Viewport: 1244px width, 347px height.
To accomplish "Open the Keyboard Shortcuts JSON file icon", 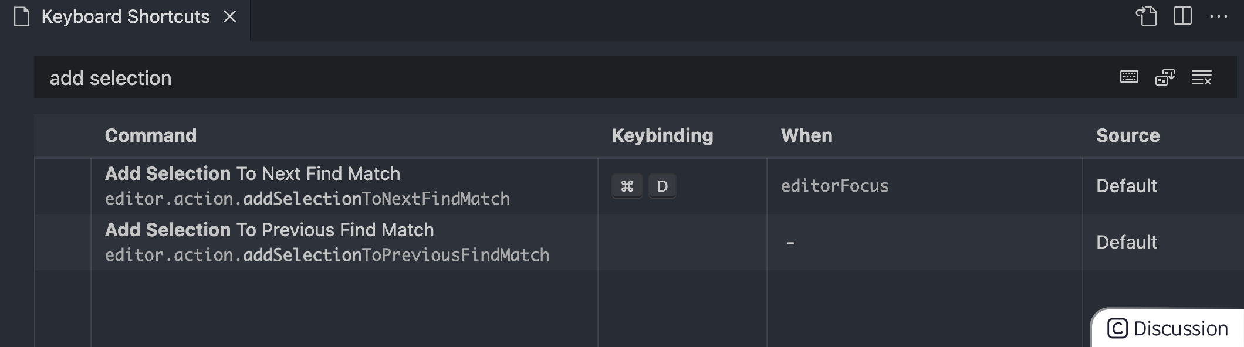I will (1146, 16).
